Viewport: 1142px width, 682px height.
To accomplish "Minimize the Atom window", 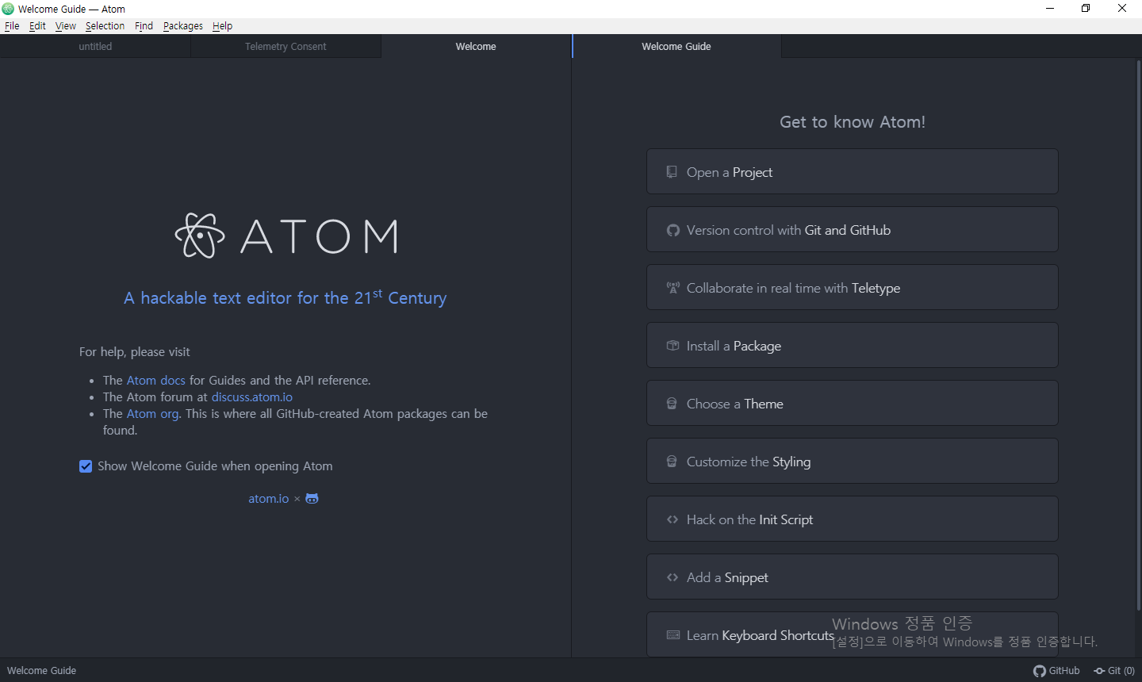I will [1050, 9].
